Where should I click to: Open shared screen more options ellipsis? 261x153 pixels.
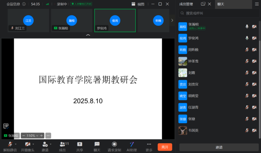coord(48,135)
